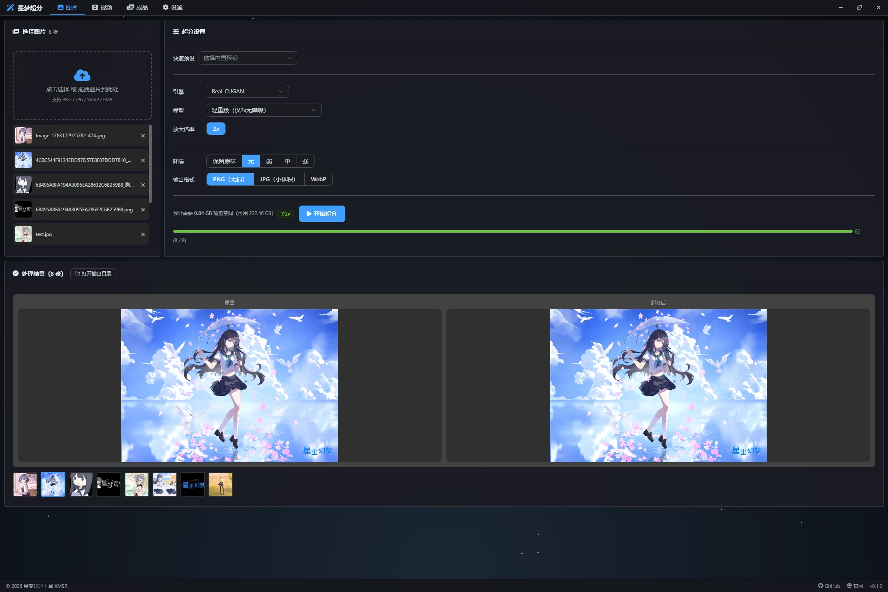
Task: Remove test.jpg from the image list
Action: point(143,234)
